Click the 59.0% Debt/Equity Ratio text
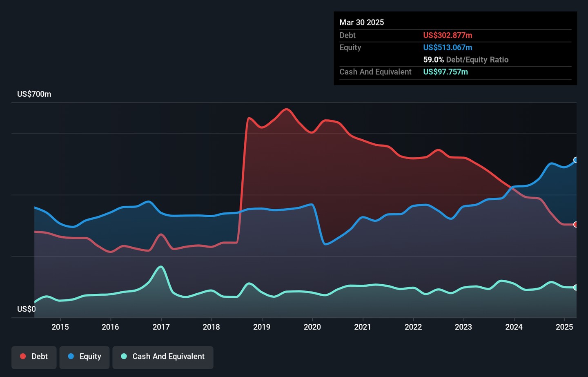This screenshot has width=588, height=377. (x=465, y=60)
